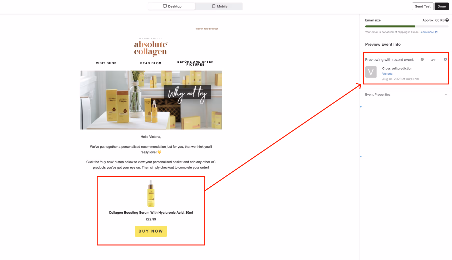This screenshot has width=452, height=260.
Task: Click the Send Test button
Action: (423, 6)
